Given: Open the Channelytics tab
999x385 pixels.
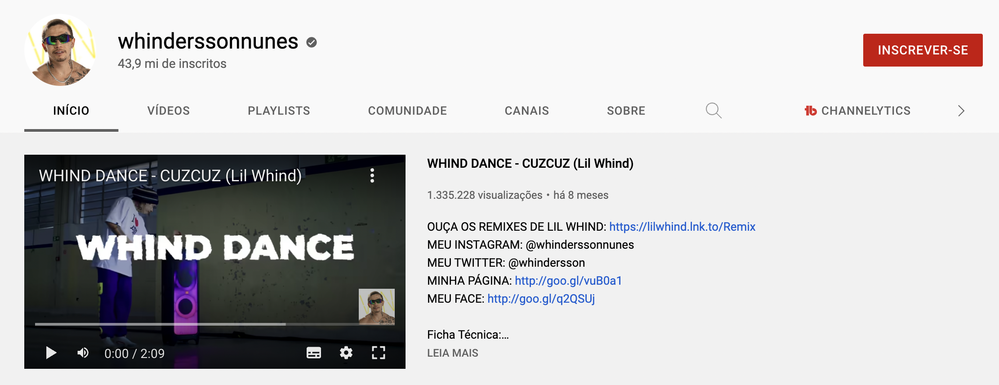Looking at the screenshot, I should pyautogui.click(x=857, y=111).
